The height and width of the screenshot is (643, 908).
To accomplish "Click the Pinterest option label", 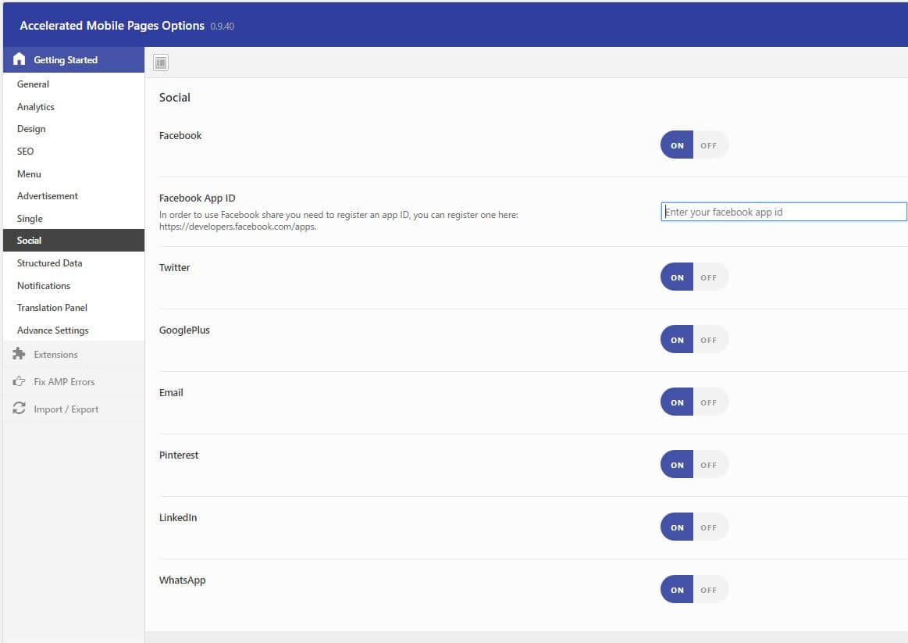I will (178, 455).
